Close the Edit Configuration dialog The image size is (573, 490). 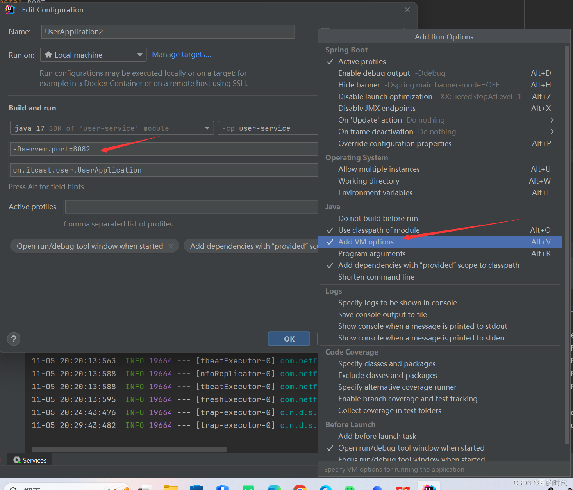[x=407, y=10]
